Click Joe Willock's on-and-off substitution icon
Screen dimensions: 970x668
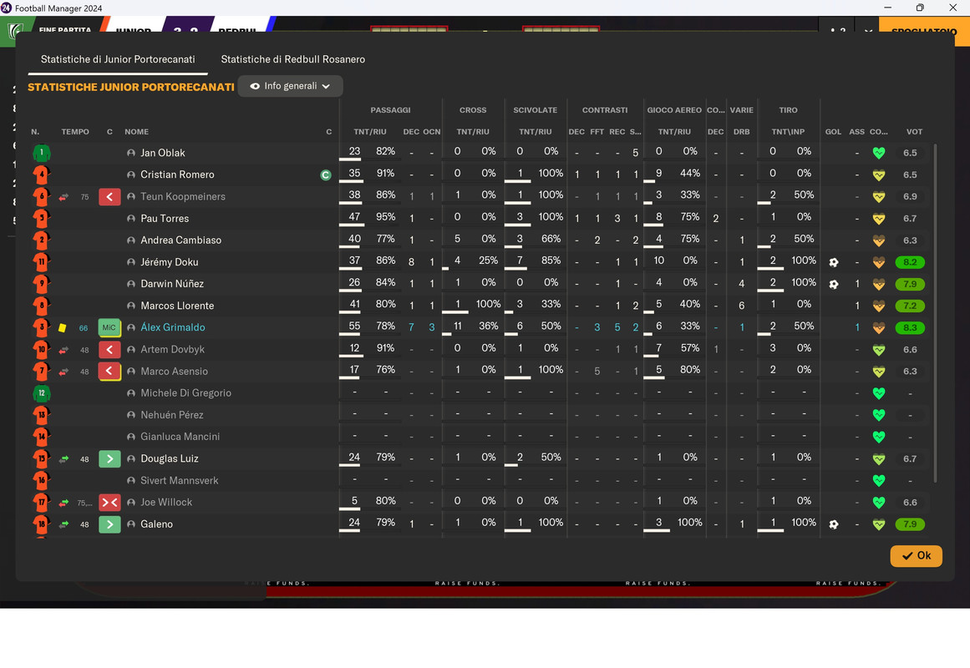pyautogui.click(x=109, y=502)
